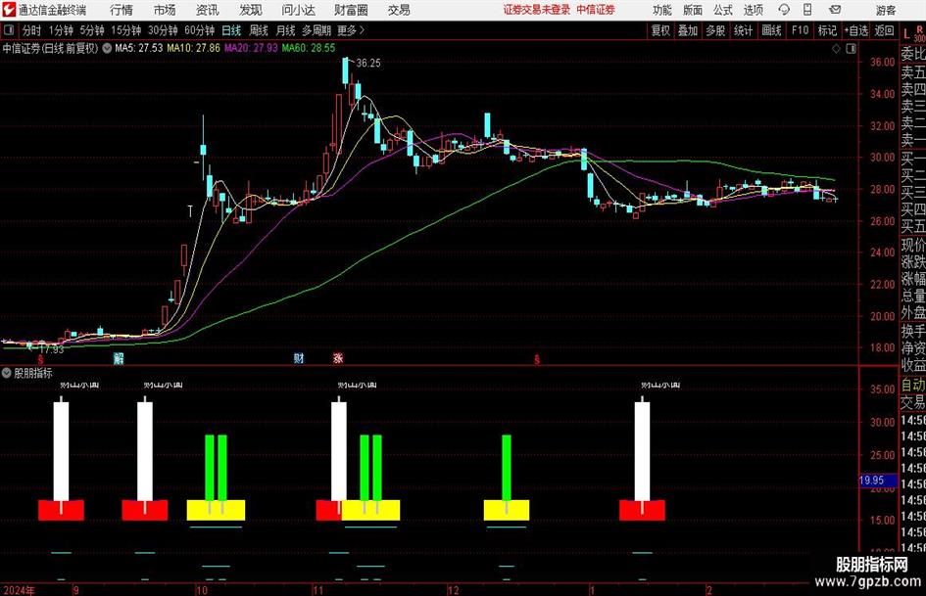Open the 功能 menu
Image resolution: width=926 pixels, height=596 pixels.
(662, 10)
